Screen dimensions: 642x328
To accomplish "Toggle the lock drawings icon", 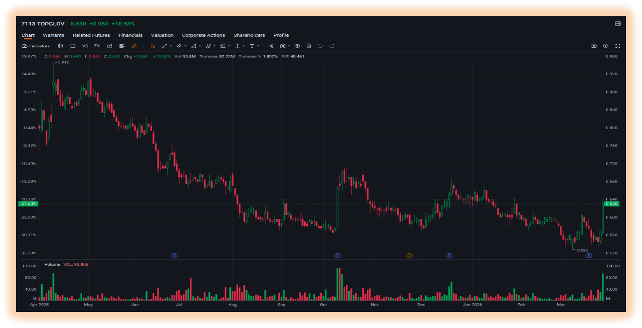I will 309,46.
